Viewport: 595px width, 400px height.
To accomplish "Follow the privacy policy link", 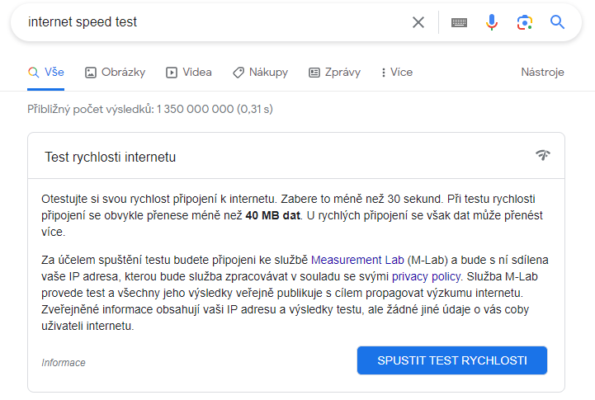I will point(426,276).
